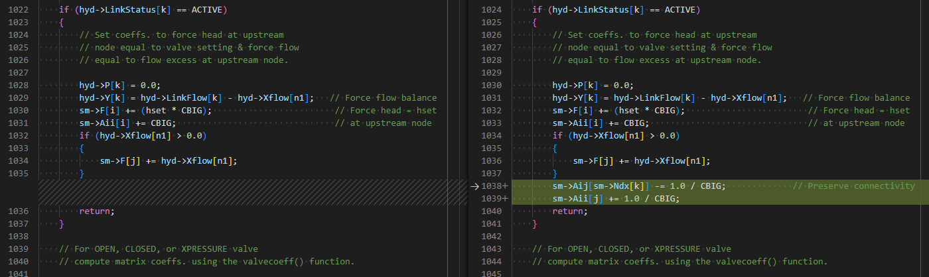Screen dimensions: 929x277
Task: Click the revert arrow beside line 1038
Action: coord(474,186)
